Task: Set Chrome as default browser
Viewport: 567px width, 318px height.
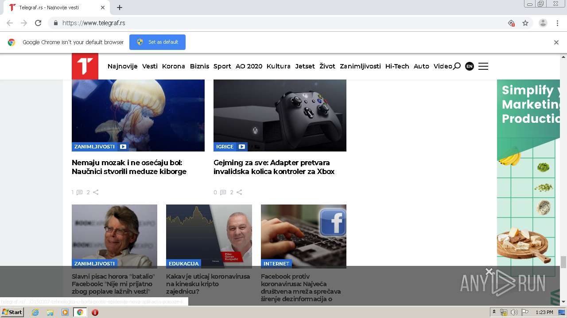Action: click(157, 42)
